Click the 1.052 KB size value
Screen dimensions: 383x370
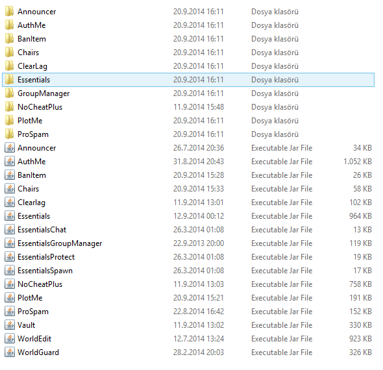point(358,162)
